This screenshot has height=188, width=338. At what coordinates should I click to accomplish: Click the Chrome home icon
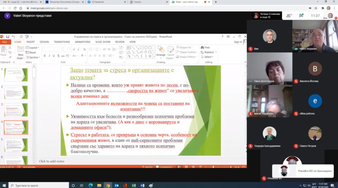(21, 8)
